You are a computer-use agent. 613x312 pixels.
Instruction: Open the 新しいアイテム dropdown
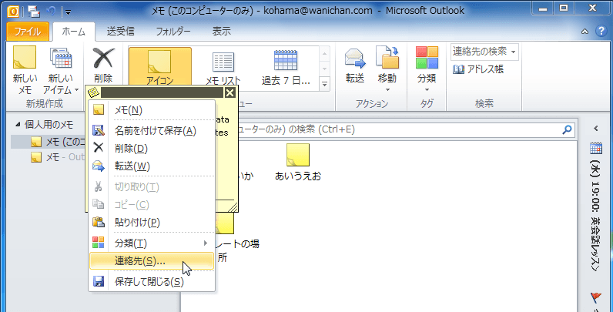pyautogui.click(x=61, y=69)
